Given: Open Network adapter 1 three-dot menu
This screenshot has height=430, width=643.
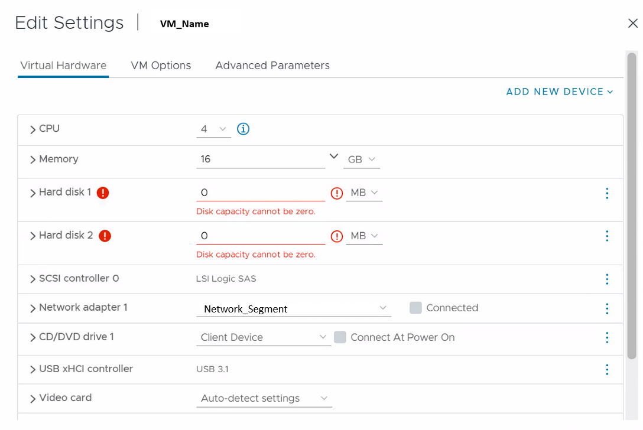Looking at the screenshot, I should [x=606, y=308].
